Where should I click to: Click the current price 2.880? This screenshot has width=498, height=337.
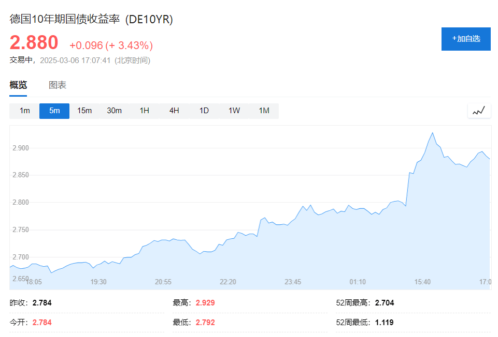pos(34,43)
